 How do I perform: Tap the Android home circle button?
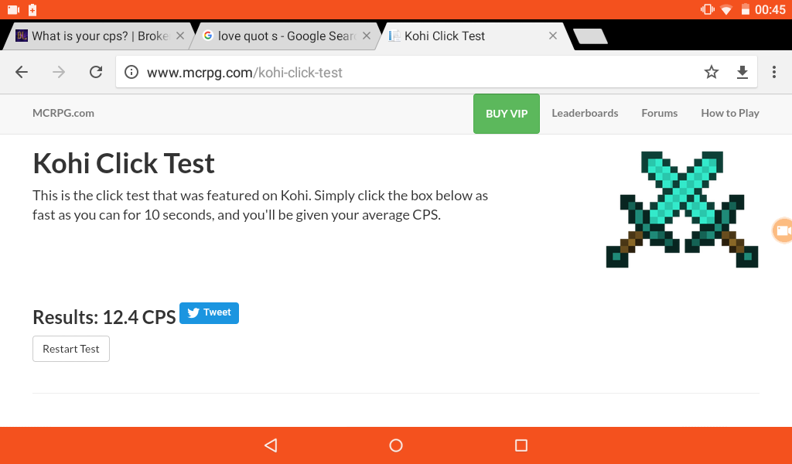(x=396, y=445)
